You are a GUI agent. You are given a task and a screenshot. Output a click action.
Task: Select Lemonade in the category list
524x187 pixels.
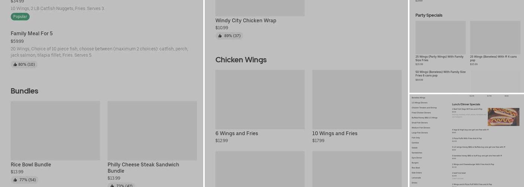pyautogui.click(x=416, y=178)
